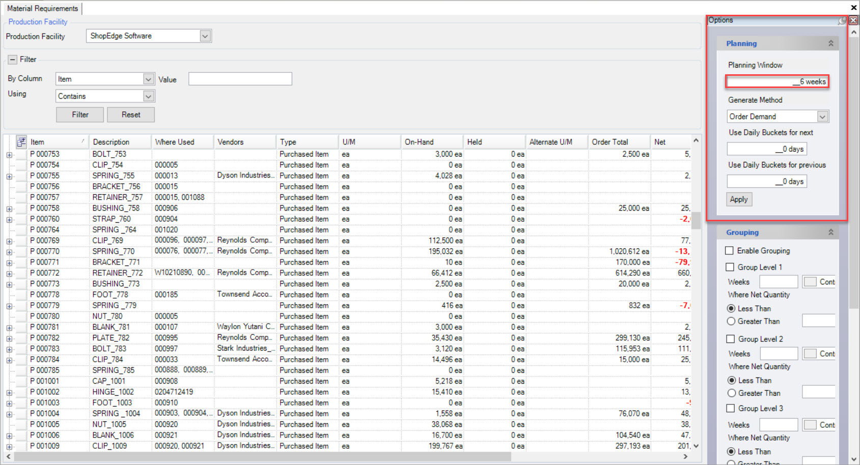Select Less Than for Group Level 1
Image resolution: width=860 pixels, height=465 pixels.
coord(731,308)
